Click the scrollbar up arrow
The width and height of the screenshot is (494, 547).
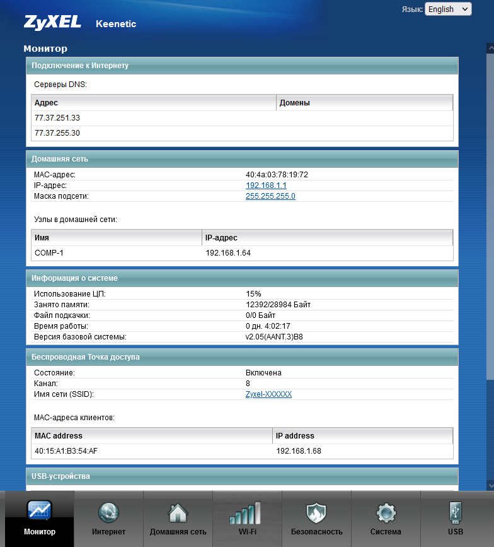pos(490,48)
